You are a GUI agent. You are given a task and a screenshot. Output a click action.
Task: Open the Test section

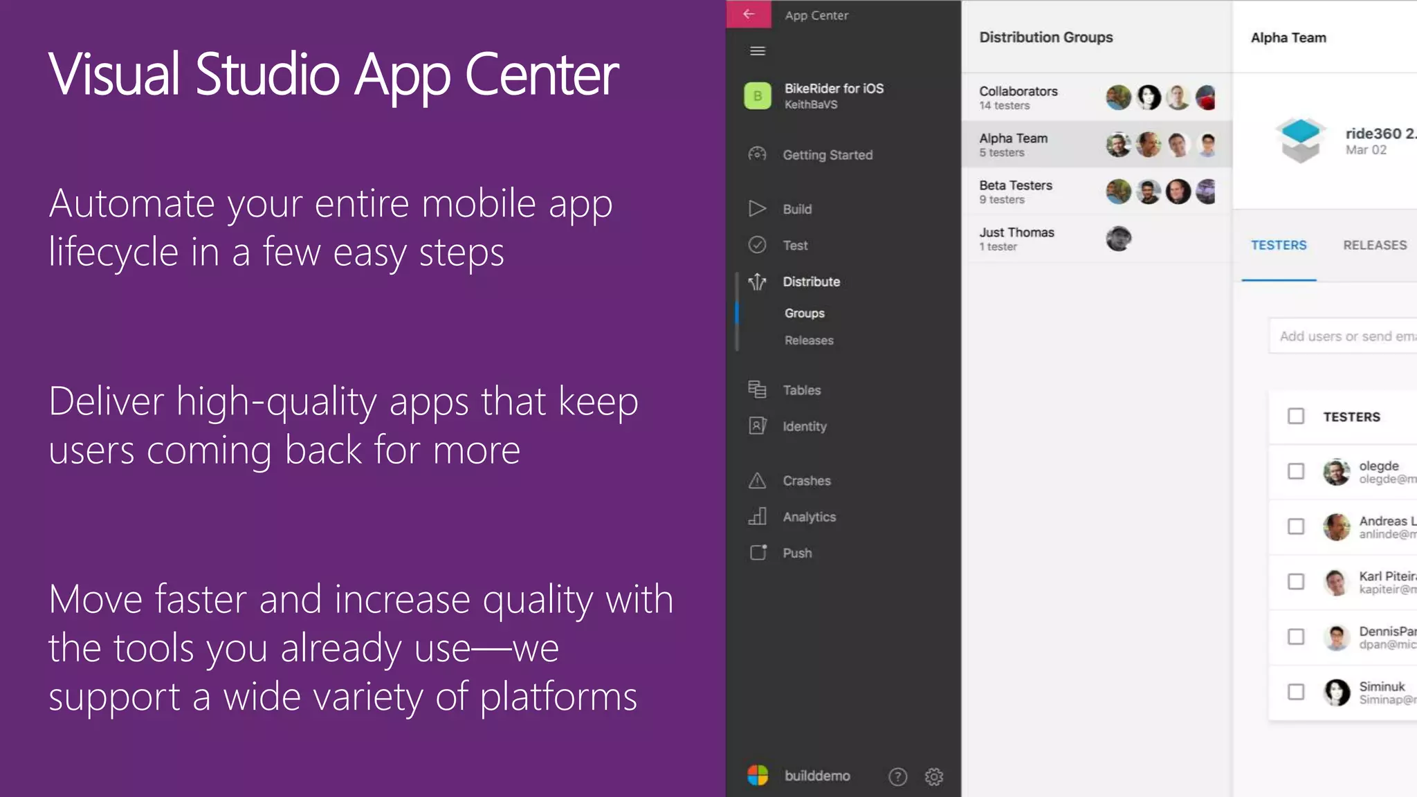tap(795, 246)
